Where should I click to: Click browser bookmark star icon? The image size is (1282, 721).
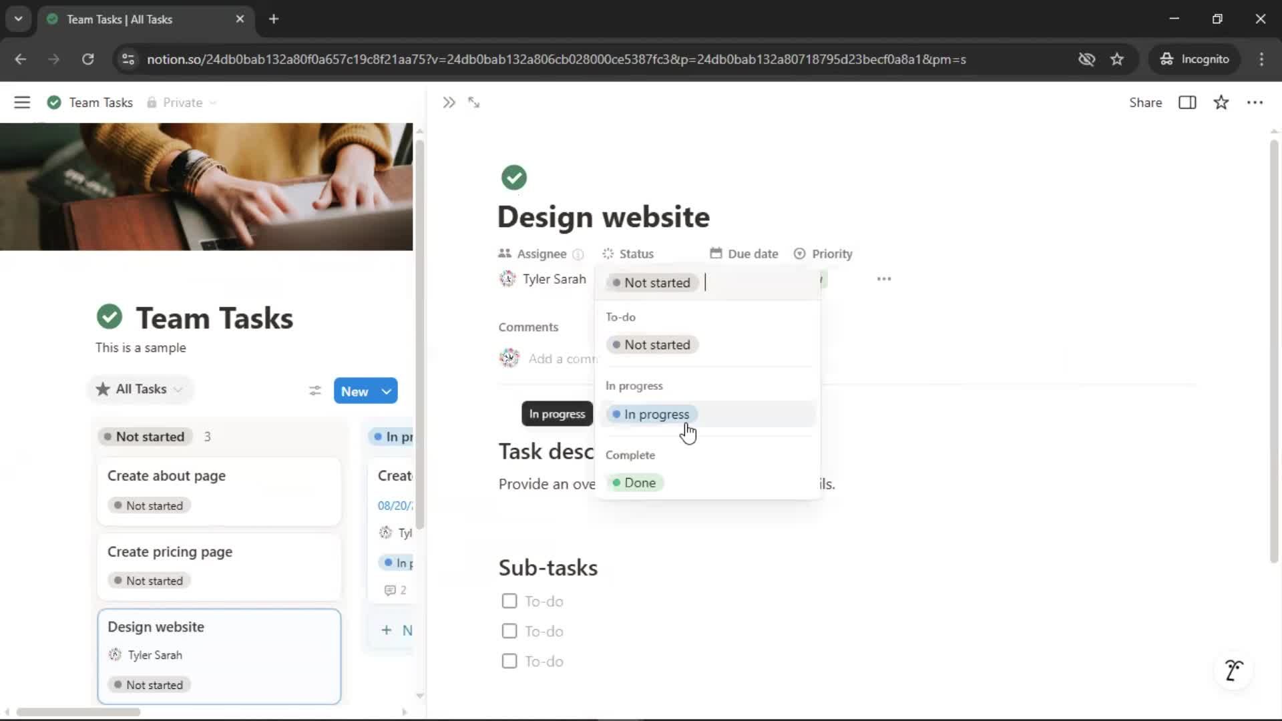click(x=1117, y=59)
